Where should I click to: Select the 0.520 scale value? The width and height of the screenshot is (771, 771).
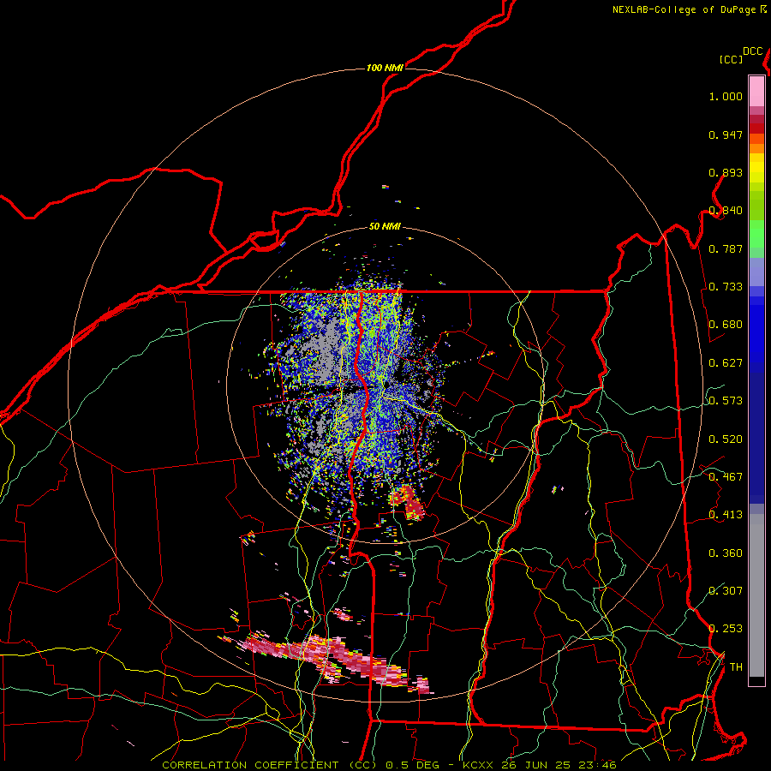tap(726, 439)
